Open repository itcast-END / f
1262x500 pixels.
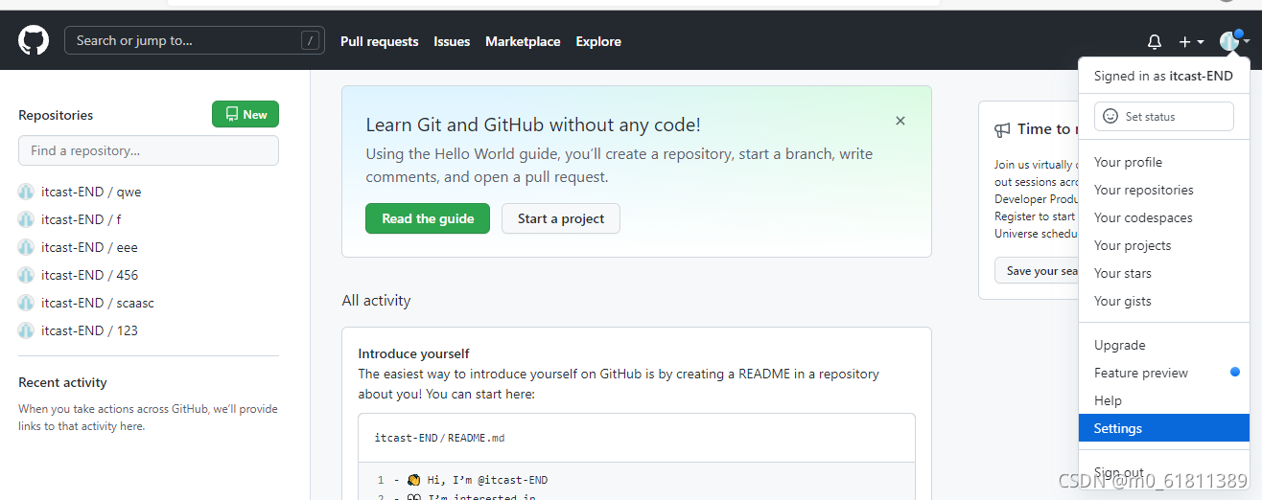[81, 219]
